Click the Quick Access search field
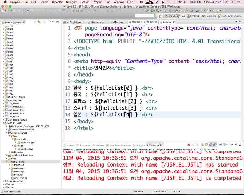 pyautogui.click(x=144, y=16)
